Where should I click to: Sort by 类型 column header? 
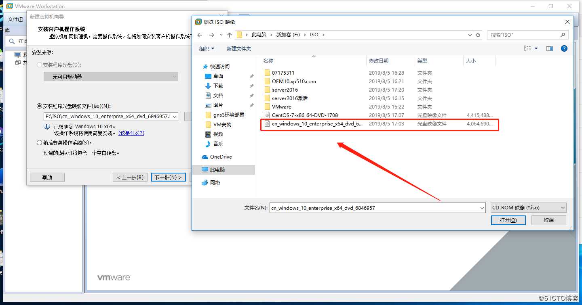coord(422,61)
